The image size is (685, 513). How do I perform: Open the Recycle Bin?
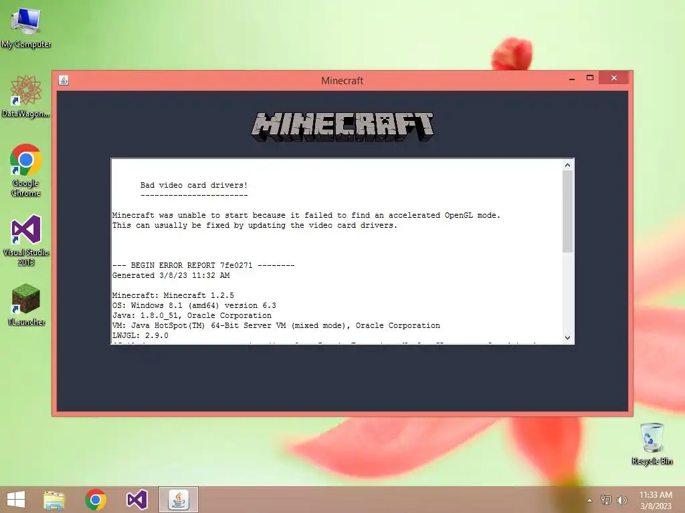tap(652, 444)
